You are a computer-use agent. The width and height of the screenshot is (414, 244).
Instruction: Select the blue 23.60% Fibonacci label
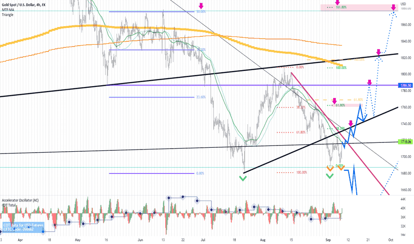pos(201,97)
